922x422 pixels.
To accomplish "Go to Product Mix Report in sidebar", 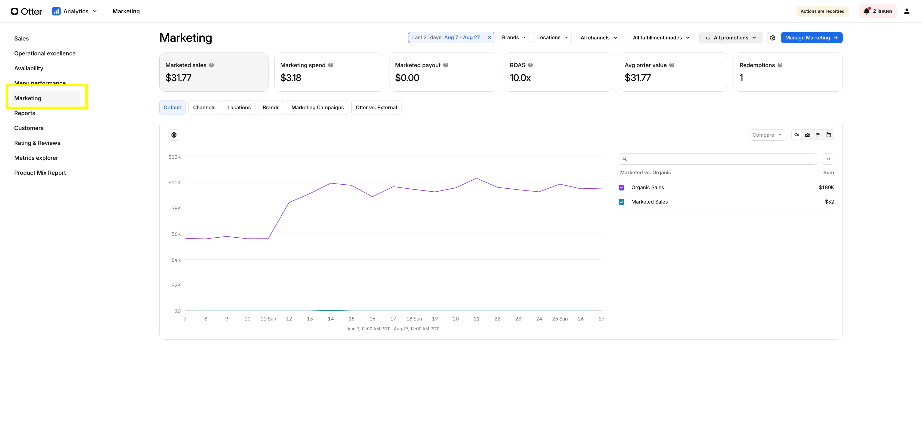I will point(40,173).
